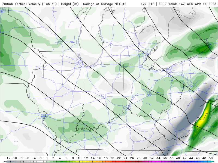218x163 pixels.
Task: Click the "50" value on the color scale
Action: point(211,158)
